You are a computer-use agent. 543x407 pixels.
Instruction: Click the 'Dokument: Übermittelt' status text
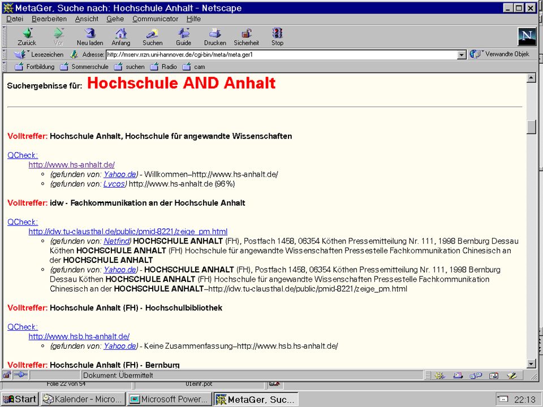pos(118,375)
